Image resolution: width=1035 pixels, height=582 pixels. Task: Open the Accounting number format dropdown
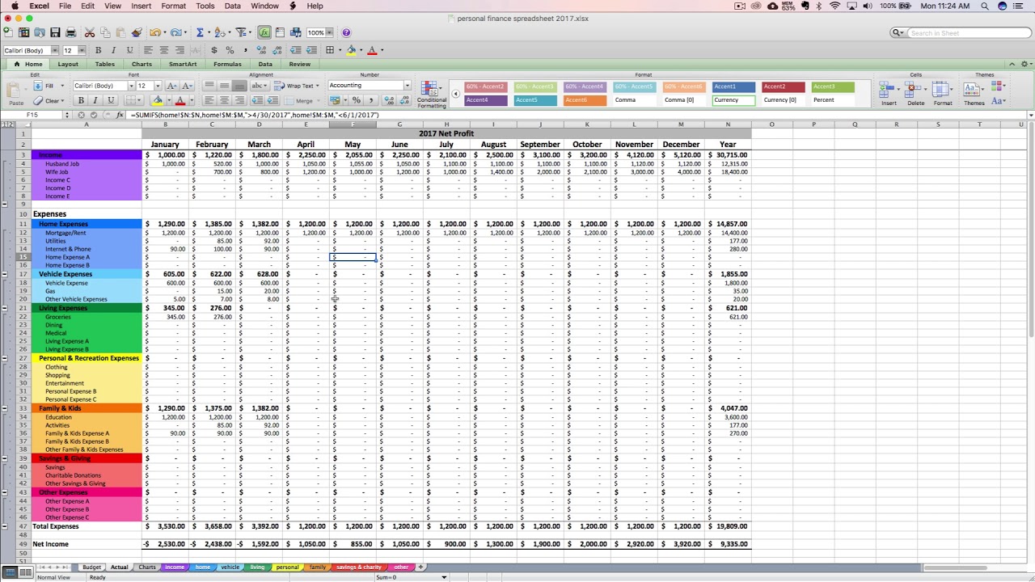(407, 86)
